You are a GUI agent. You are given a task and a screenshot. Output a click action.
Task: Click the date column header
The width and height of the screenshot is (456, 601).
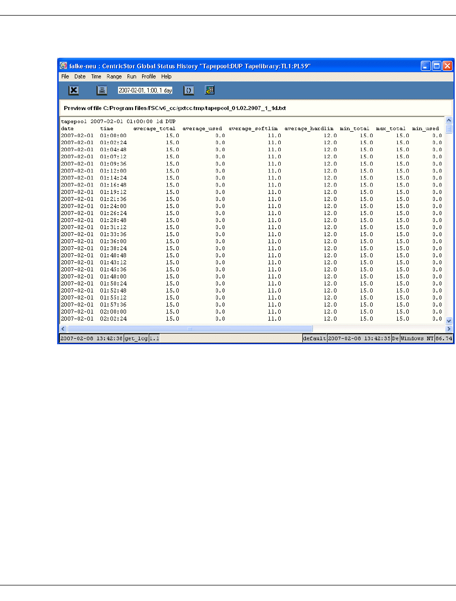[x=67, y=129]
